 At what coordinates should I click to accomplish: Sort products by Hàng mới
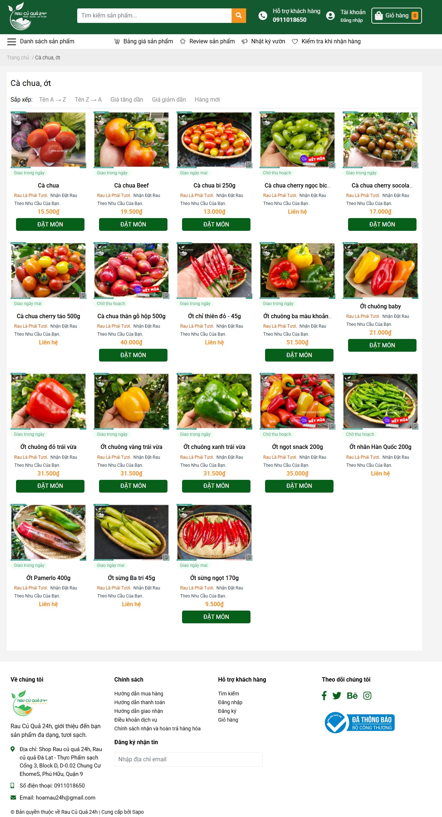click(x=207, y=99)
